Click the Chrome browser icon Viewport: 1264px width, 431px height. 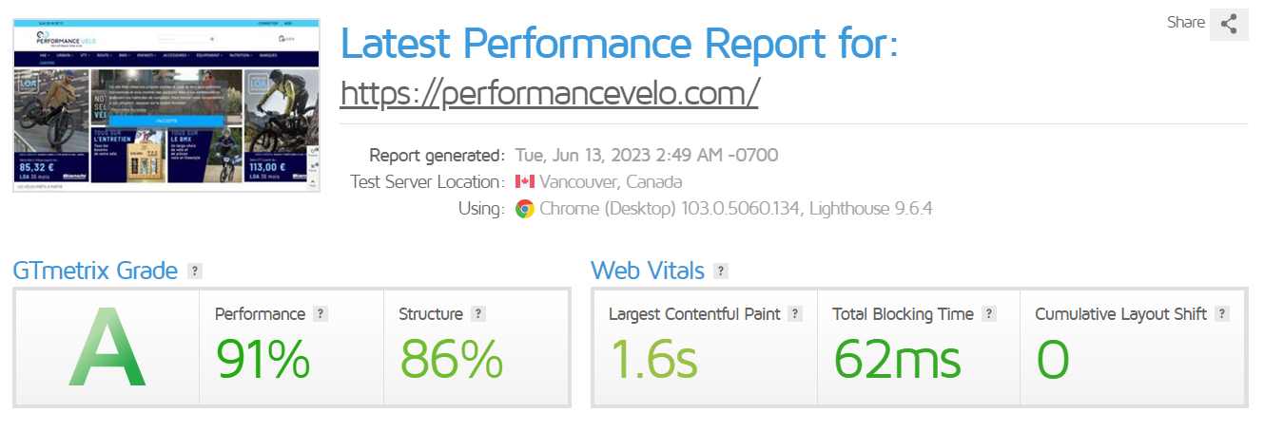click(524, 209)
